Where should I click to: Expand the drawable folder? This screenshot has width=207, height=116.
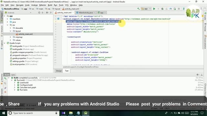[10, 28]
